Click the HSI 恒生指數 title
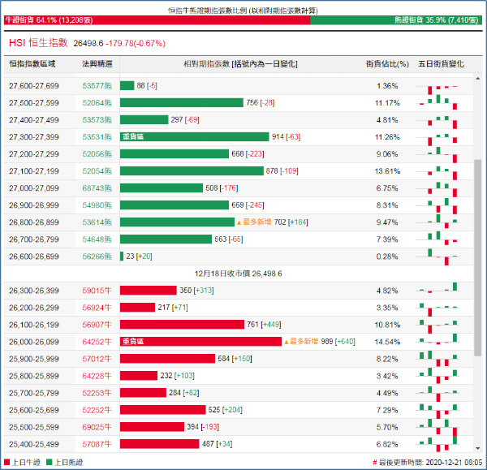The image size is (487, 470). (38, 42)
